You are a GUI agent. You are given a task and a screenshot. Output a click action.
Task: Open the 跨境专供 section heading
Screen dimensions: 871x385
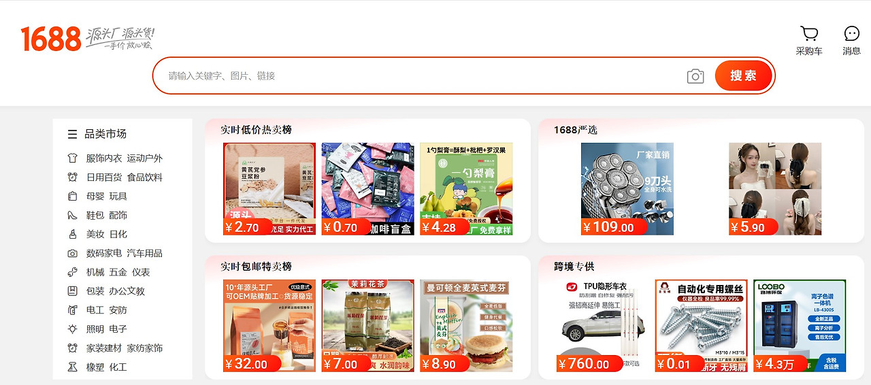click(x=574, y=266)
